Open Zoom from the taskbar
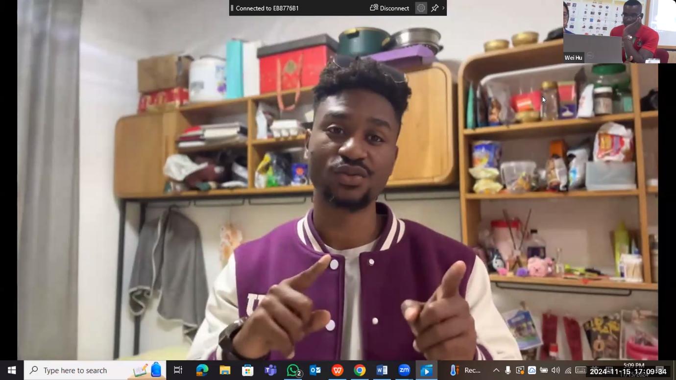Viewport: 676px width, 380px height. pyautogui.click(x=404, y=370)
